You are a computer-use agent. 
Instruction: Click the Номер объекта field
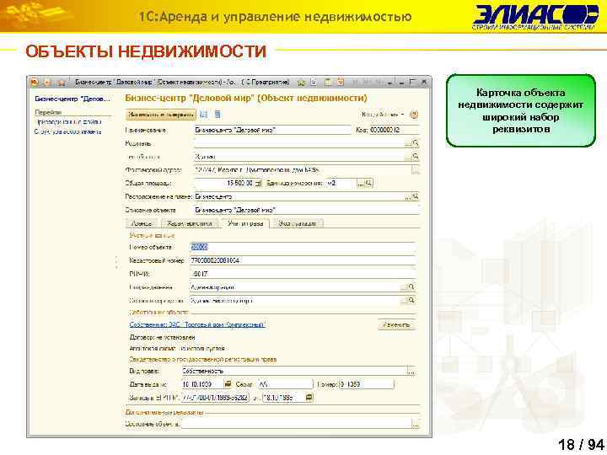click(x=303, y=247)
